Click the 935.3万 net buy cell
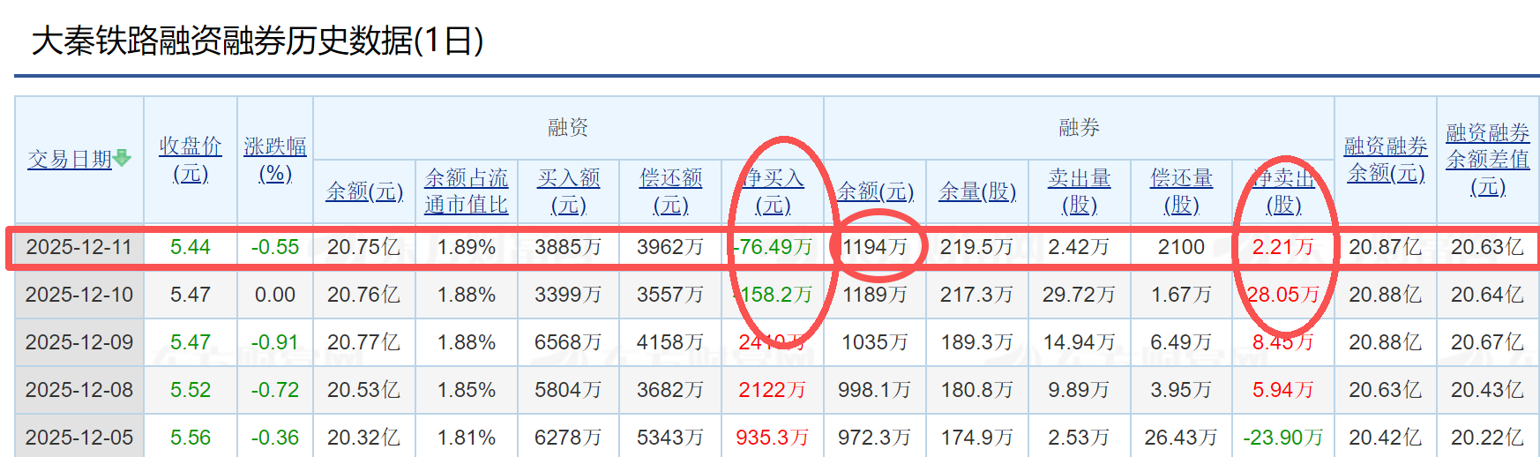Viewport: 1540px width, 457px height. [x=773, y=438]
